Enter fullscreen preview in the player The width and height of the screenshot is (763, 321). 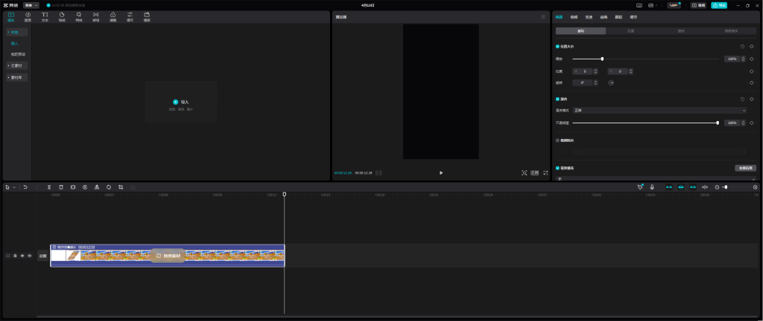tap(545, 172)
